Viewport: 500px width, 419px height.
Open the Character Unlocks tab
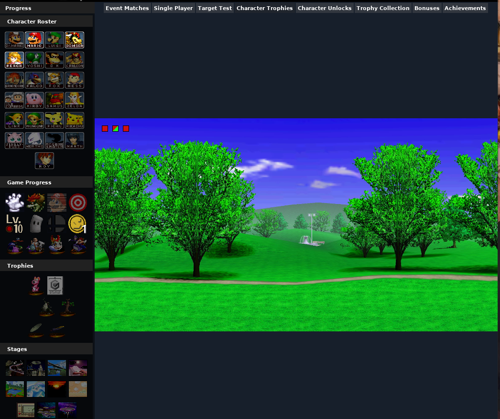pos(324,8)
